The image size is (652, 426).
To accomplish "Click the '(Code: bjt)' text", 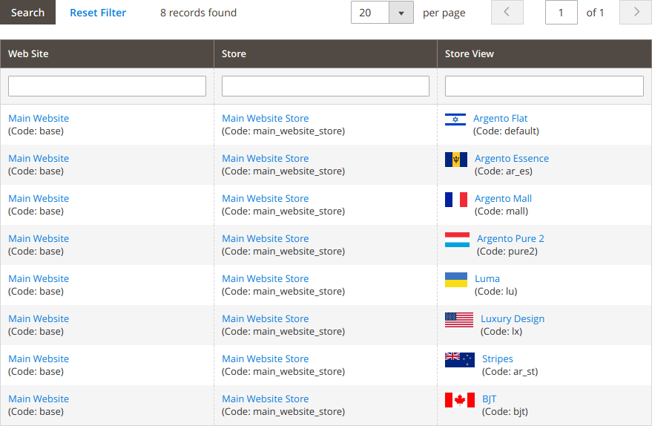I will [505, 411].
